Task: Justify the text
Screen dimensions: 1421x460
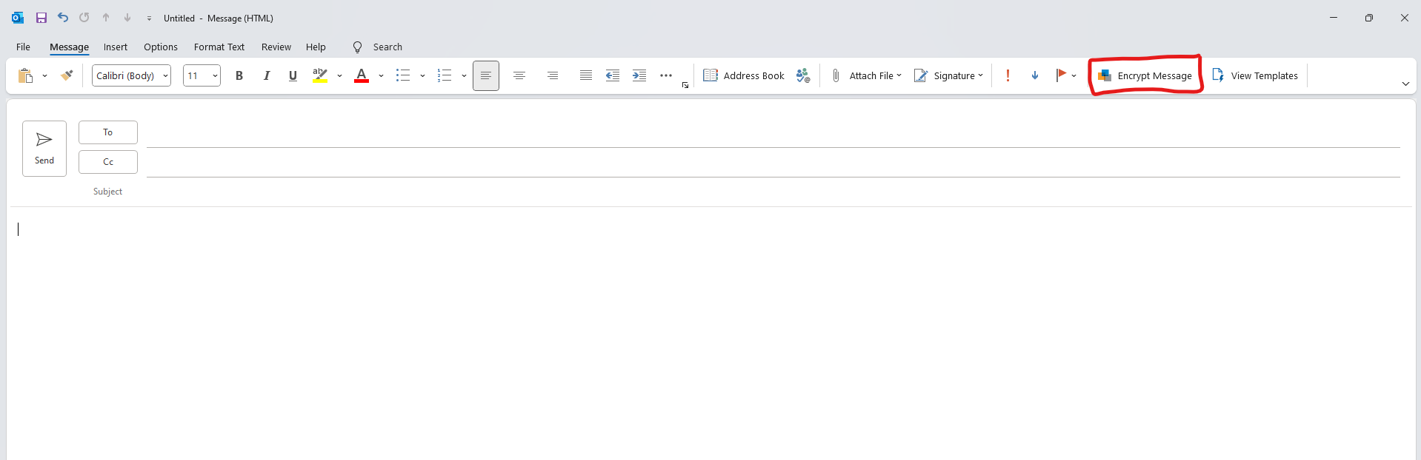Action: click(586, 75)
